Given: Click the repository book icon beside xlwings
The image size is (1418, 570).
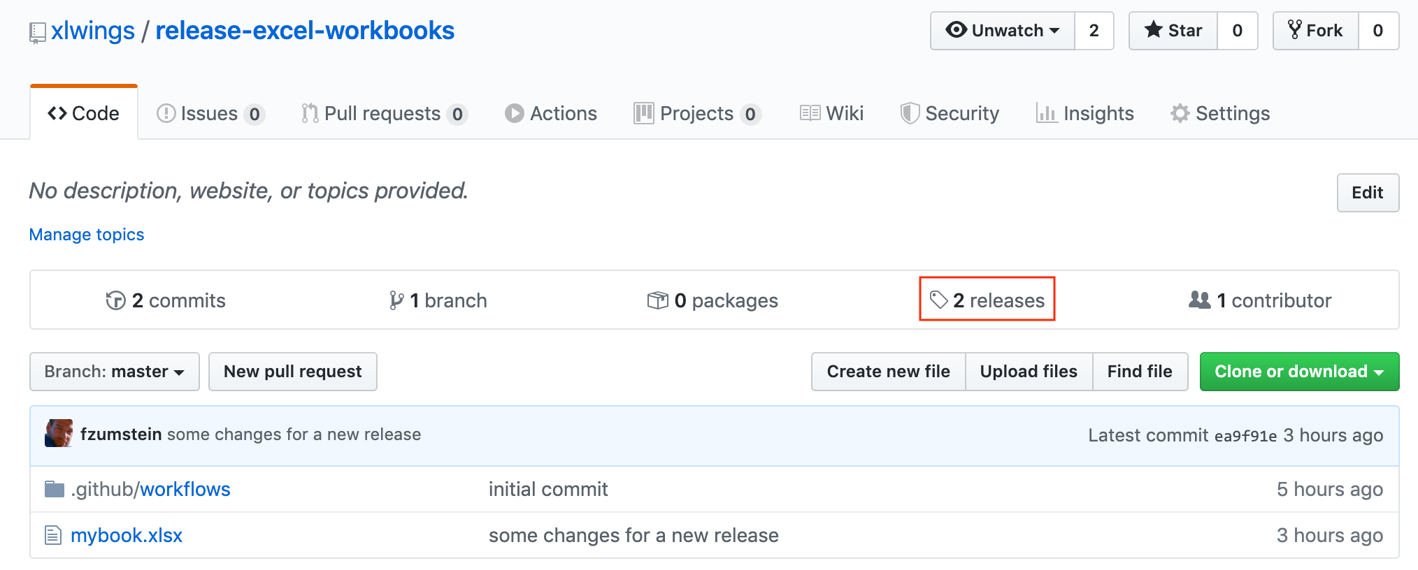Looking at the screenshot, I should [37, 33].
